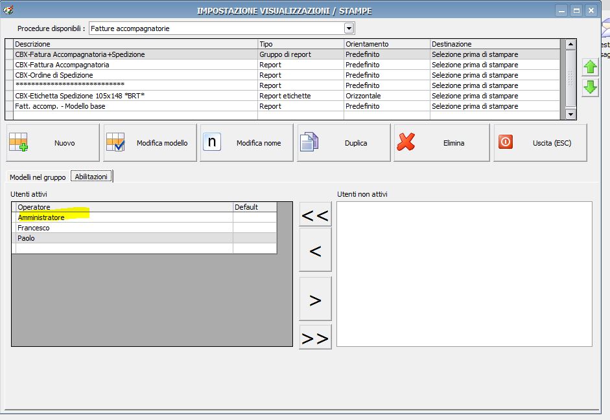Click the Destinazione column header
The height and width of the screenshot is (420, 610).
(x=495, y=44)
